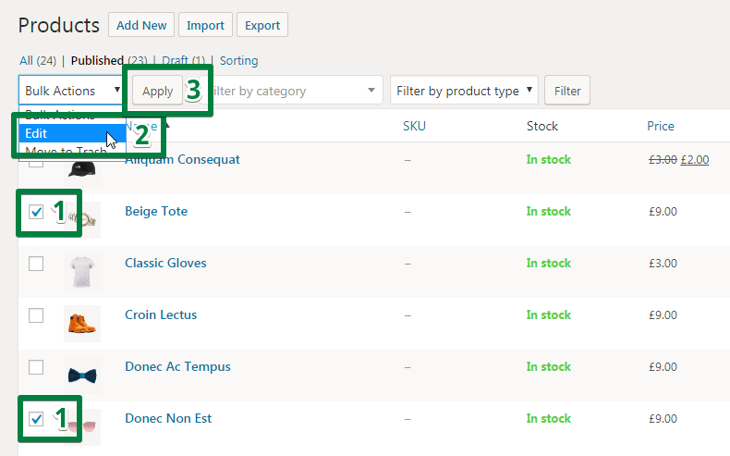The width and height of the screenshot is (730, 456).
Task: Select the Donec Ac Tempus checkbox
Action: coord(36,367)
